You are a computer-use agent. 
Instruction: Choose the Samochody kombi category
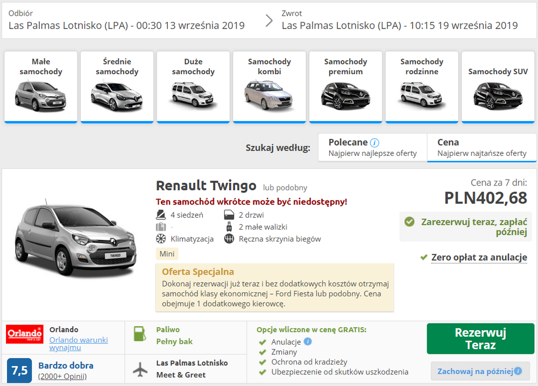[270, 87]
